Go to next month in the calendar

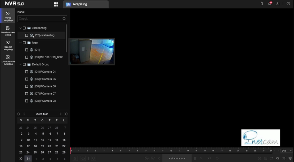coord(61,114)
